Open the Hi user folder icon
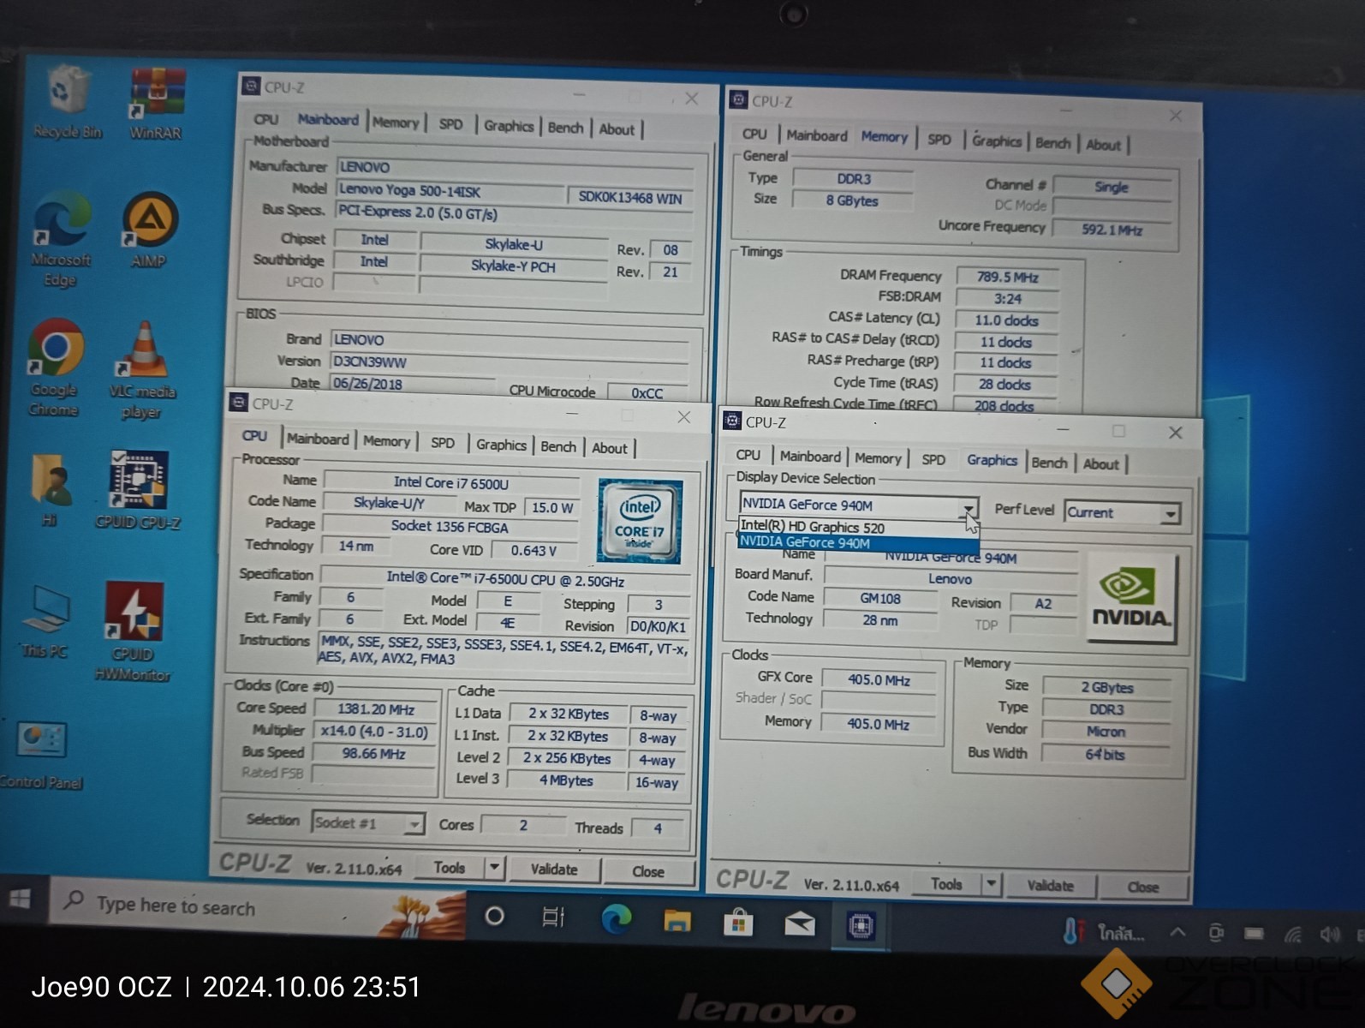This screenshot has height=1028, width=1365. tap(51, 490)
